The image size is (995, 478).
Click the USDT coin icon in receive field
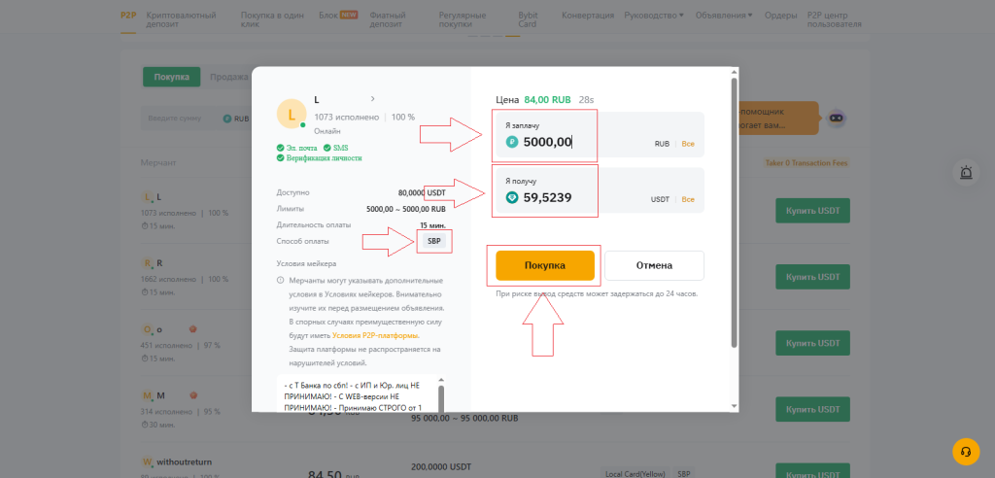pyautogui.click(x=512, y=197)
